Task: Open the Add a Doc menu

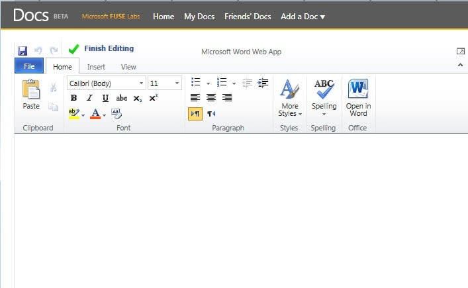Action: click(x=303, y=17)
